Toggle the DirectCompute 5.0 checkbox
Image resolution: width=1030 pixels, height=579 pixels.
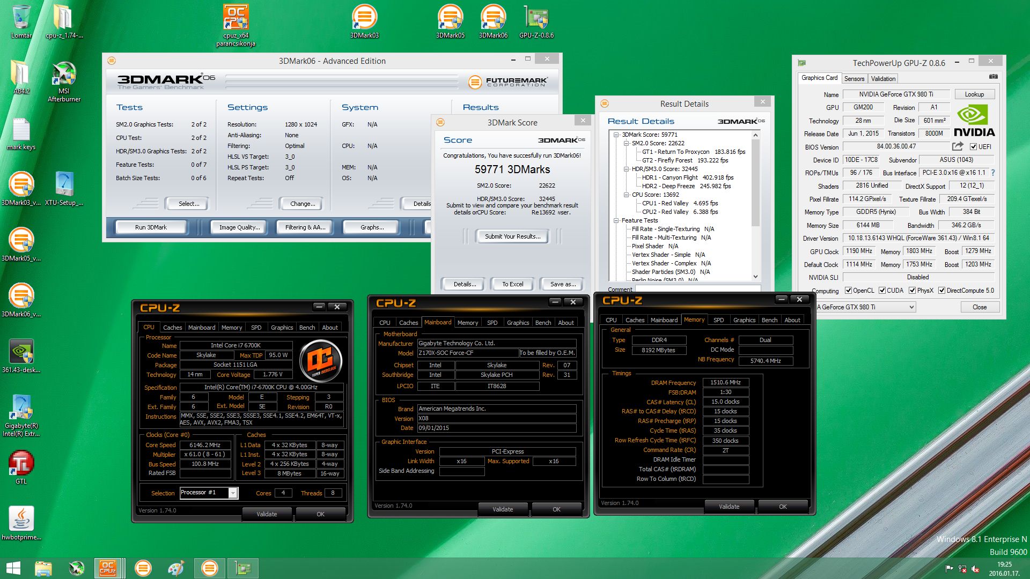pos(941,291)
